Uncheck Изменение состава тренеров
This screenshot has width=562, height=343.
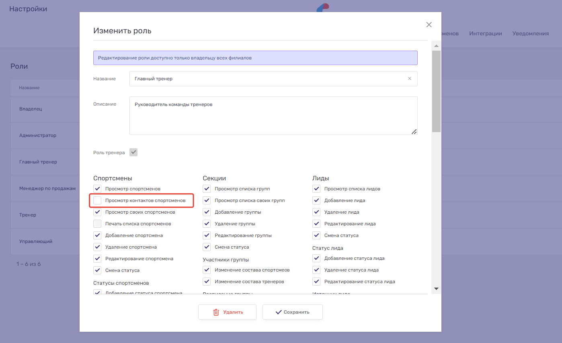tap(207, 282)
